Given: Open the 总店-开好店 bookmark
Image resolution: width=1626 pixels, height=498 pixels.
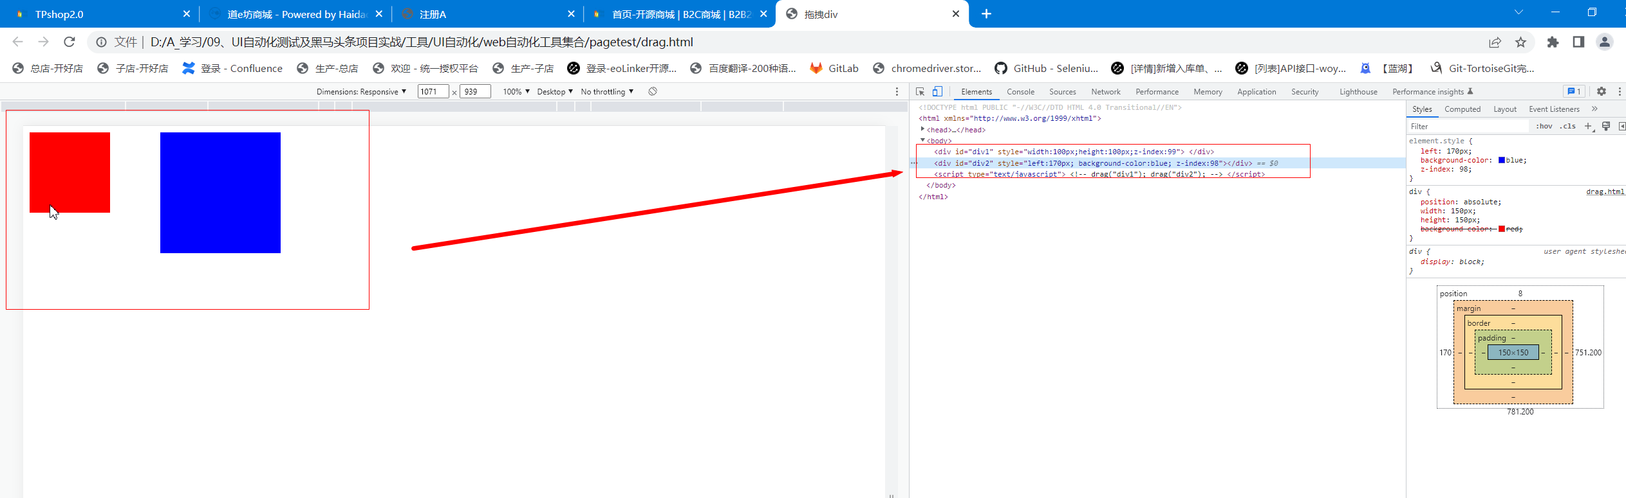Looking at the screenshot, I should pyautogui.click(x=48, y=68).
